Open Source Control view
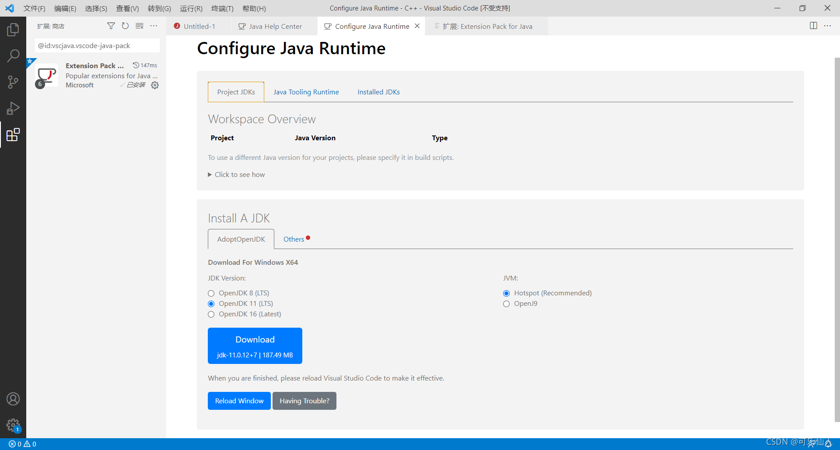This screenshot has height=450, width=840. [13, 82]
